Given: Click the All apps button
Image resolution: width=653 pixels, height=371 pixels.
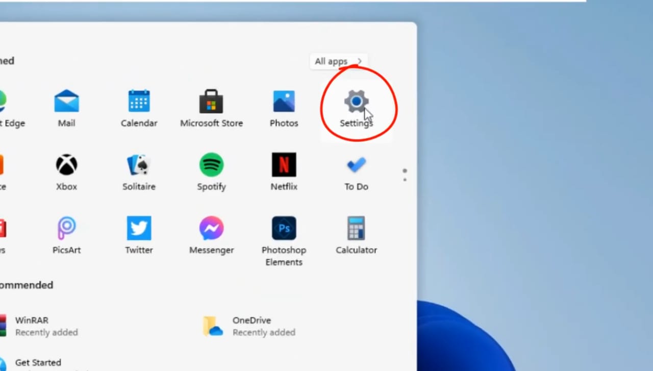Looking at the screenshot, I should pos(339,61).
